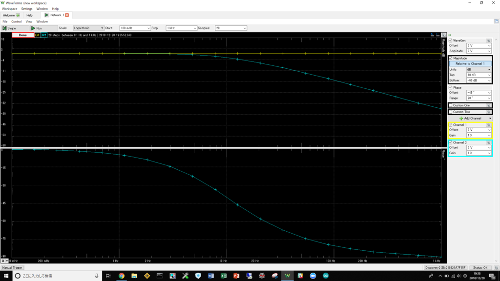Open the Scale Logarithmic dropdown
The height and width of the screenshot is (281, 500).
coord(88,28)
